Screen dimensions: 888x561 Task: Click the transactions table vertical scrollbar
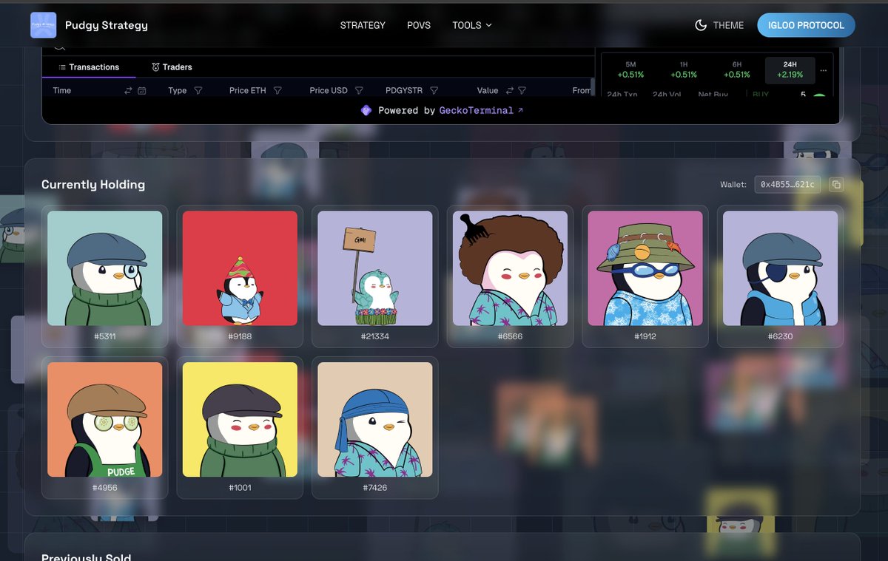592,87
